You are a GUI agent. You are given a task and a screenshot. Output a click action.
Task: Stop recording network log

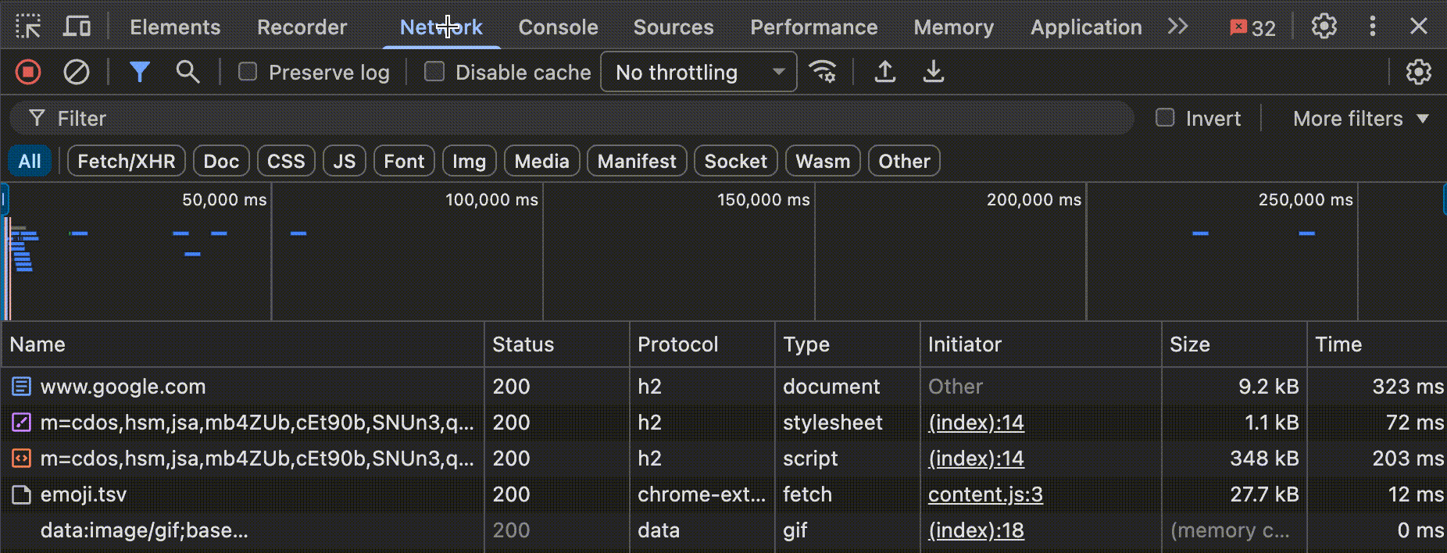click(28, 73)
